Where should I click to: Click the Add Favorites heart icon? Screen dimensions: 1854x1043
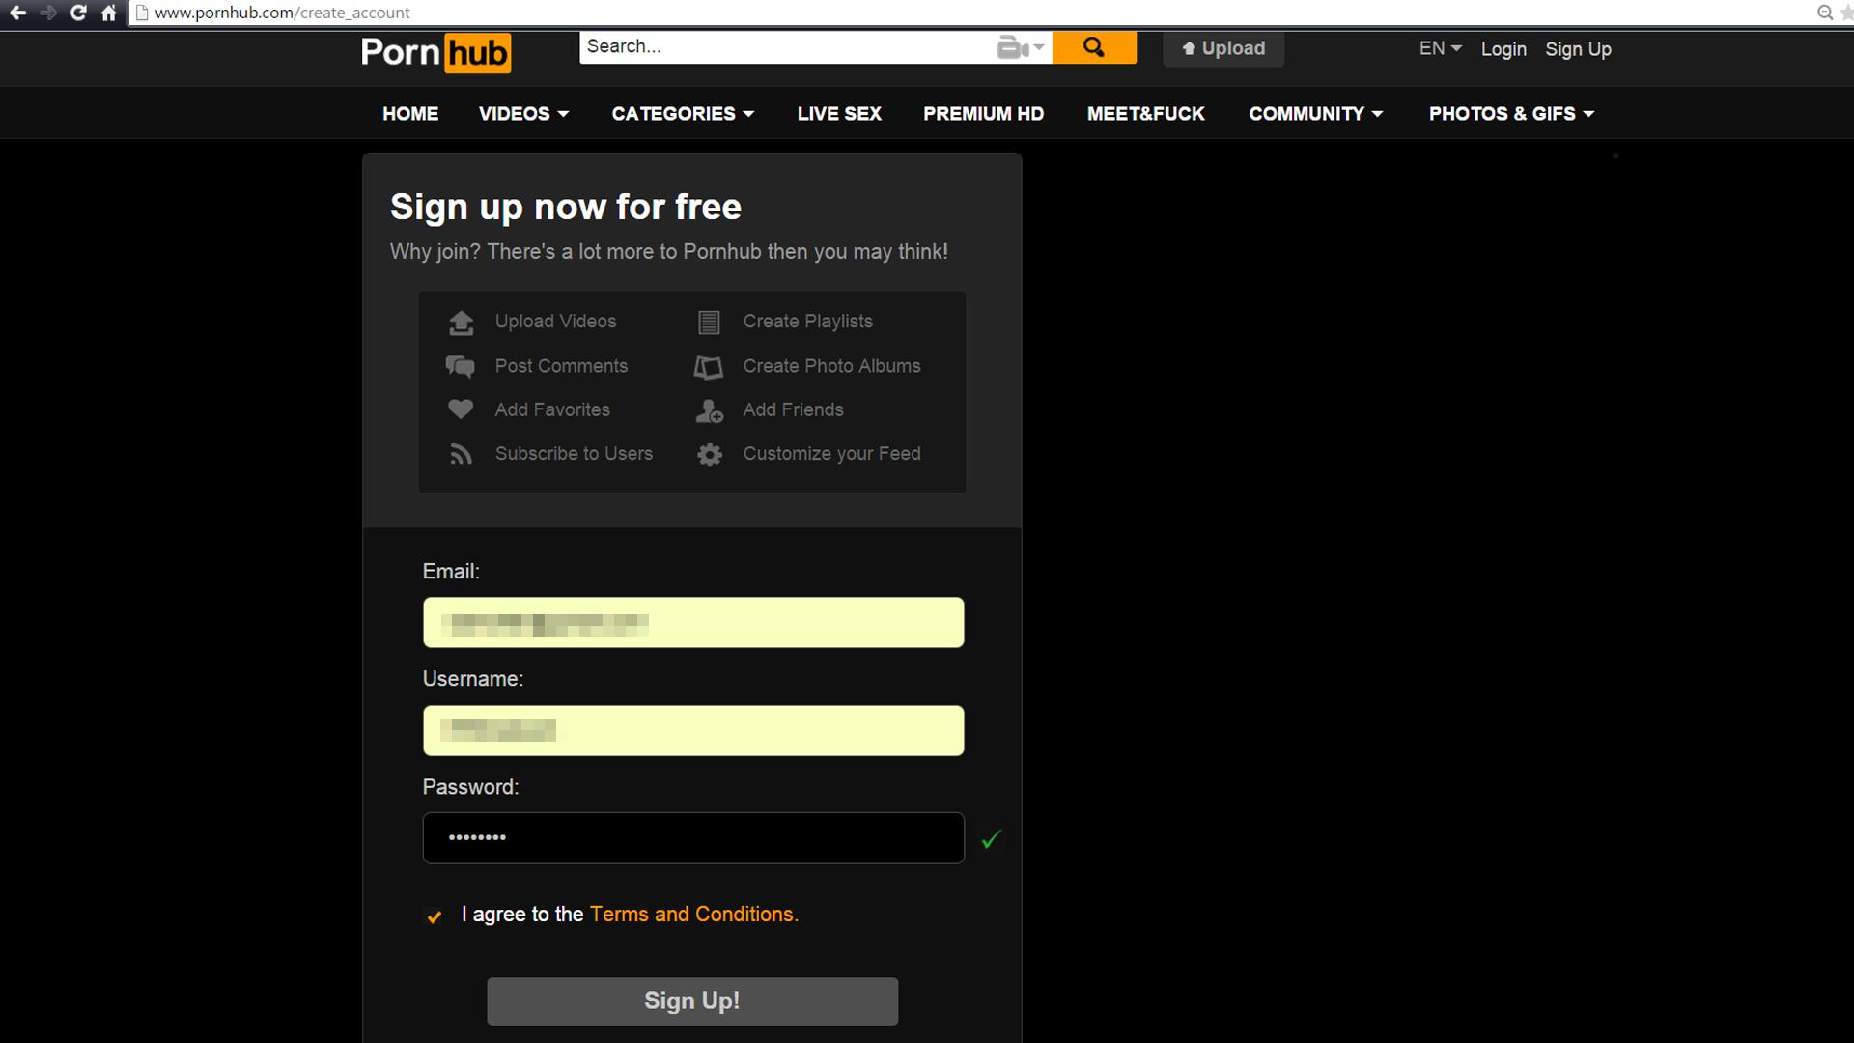coord(461,409)
